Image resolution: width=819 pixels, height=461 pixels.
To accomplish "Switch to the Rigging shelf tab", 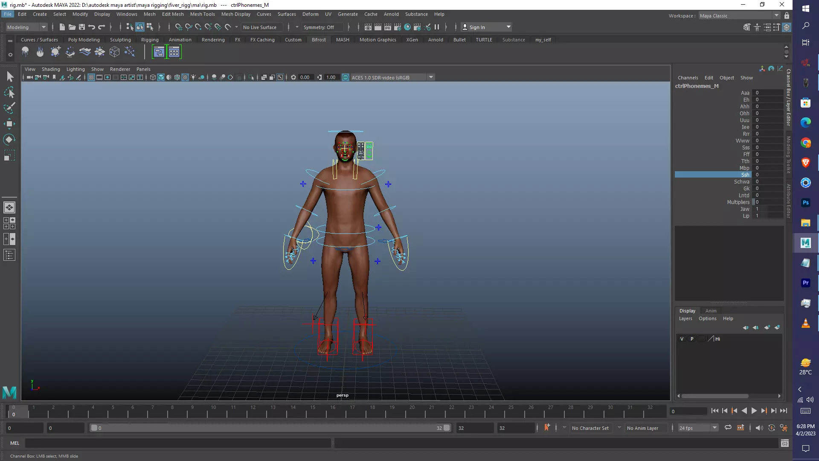I will tap(150, 40).
